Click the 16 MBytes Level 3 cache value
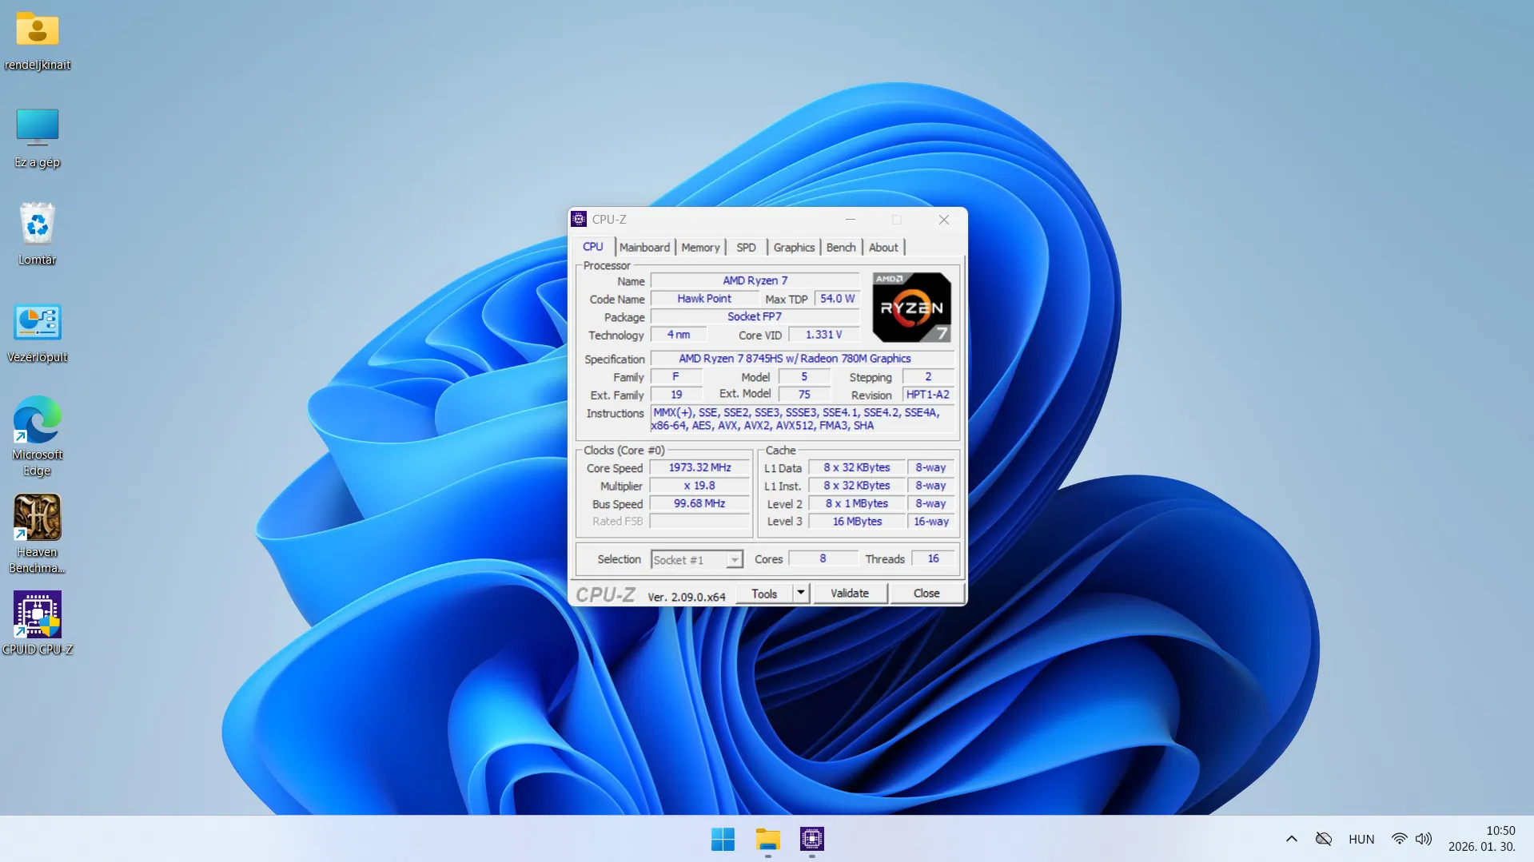The image size is (1534, 862). (x=857, y=521)
